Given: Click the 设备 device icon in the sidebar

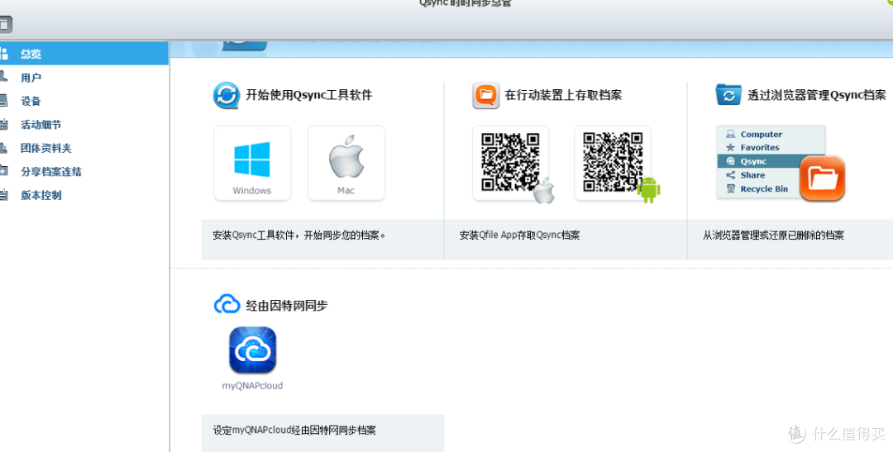Looking at the screenshot, I should click(x=3, y=101).
